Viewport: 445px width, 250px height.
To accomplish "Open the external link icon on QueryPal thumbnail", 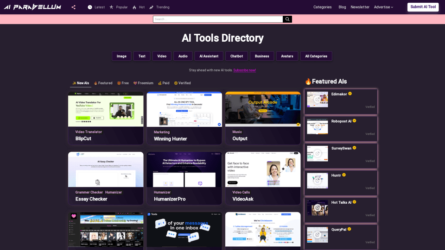I will pyautogui.click(x=317, y=235).
